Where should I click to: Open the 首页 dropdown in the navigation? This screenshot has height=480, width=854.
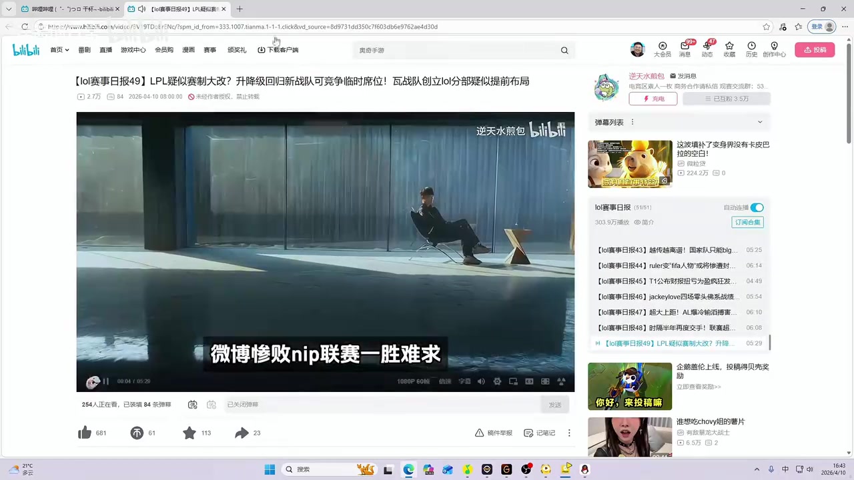point(59,50)
